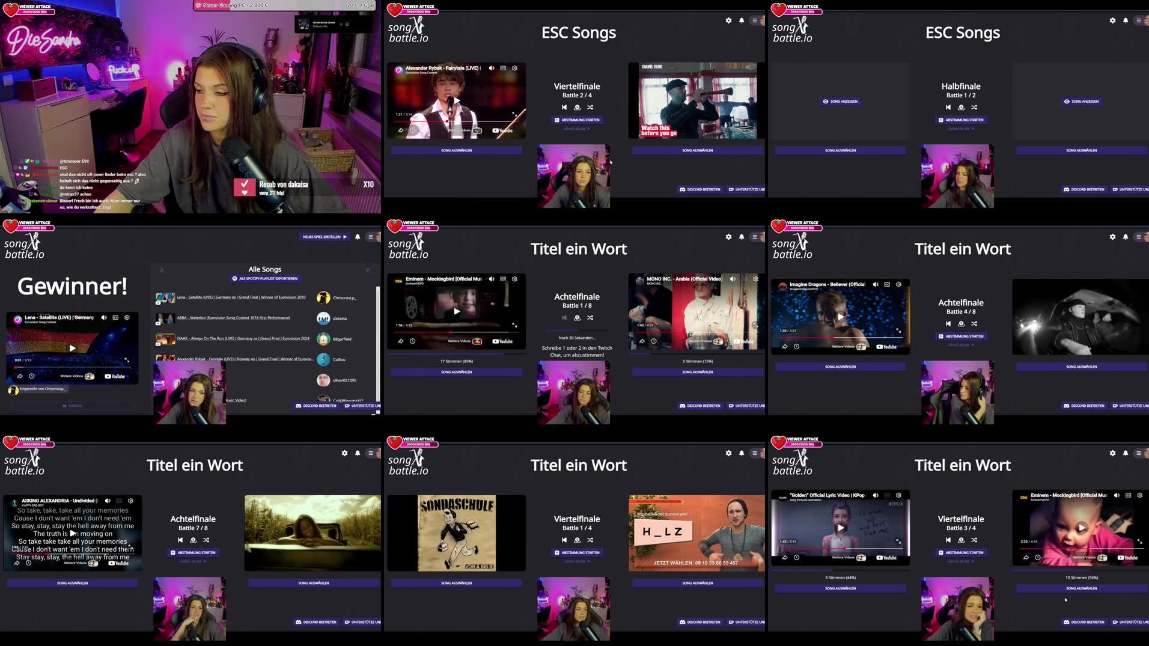Open YouTube settings gear on Imagine Dragons video

point(898,284)
